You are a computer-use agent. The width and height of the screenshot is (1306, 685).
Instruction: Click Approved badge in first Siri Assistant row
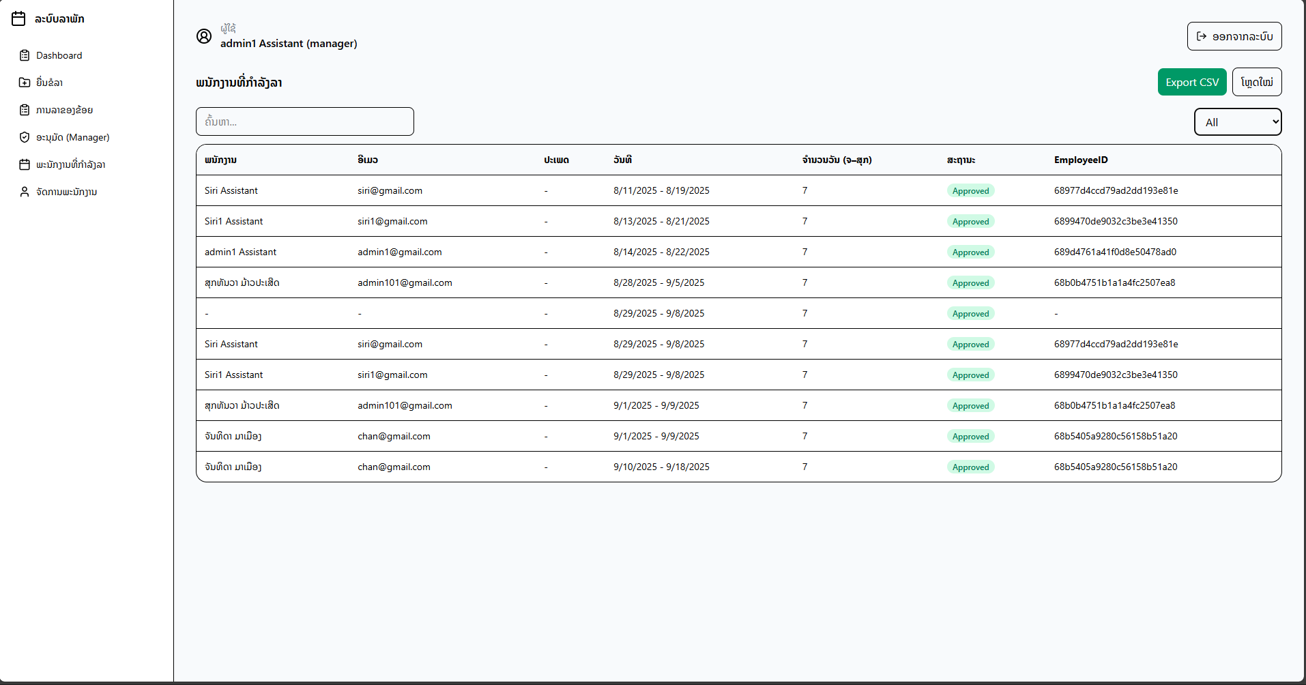(970, 191)
